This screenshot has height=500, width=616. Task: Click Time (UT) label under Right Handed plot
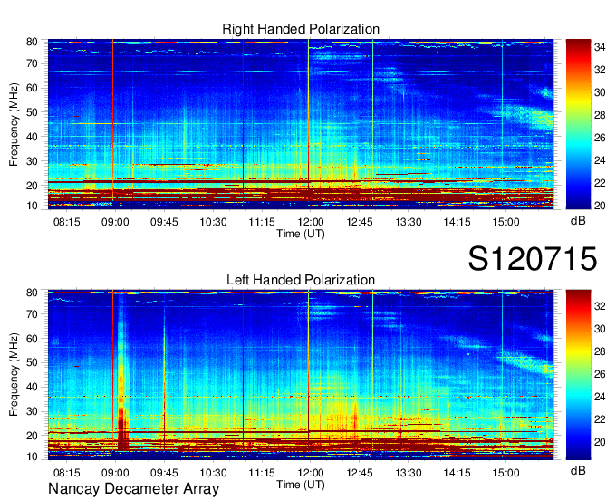[301, 234]
